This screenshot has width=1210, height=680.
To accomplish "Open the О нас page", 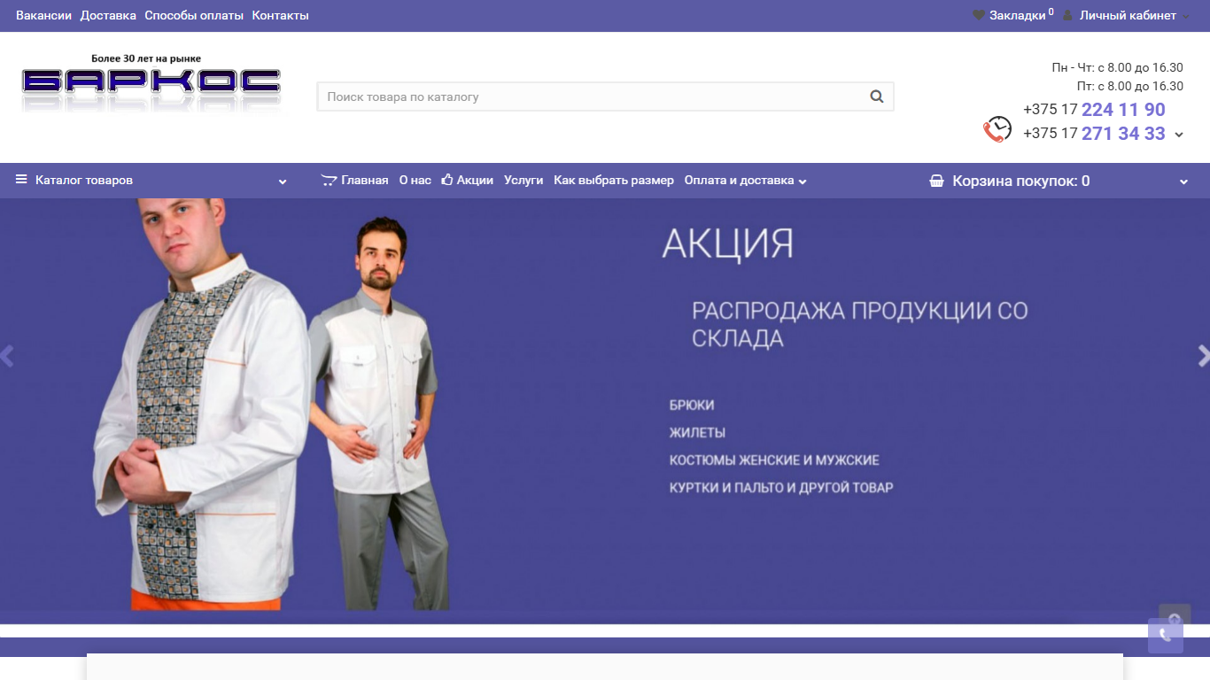I will click(x=415, y=180).
